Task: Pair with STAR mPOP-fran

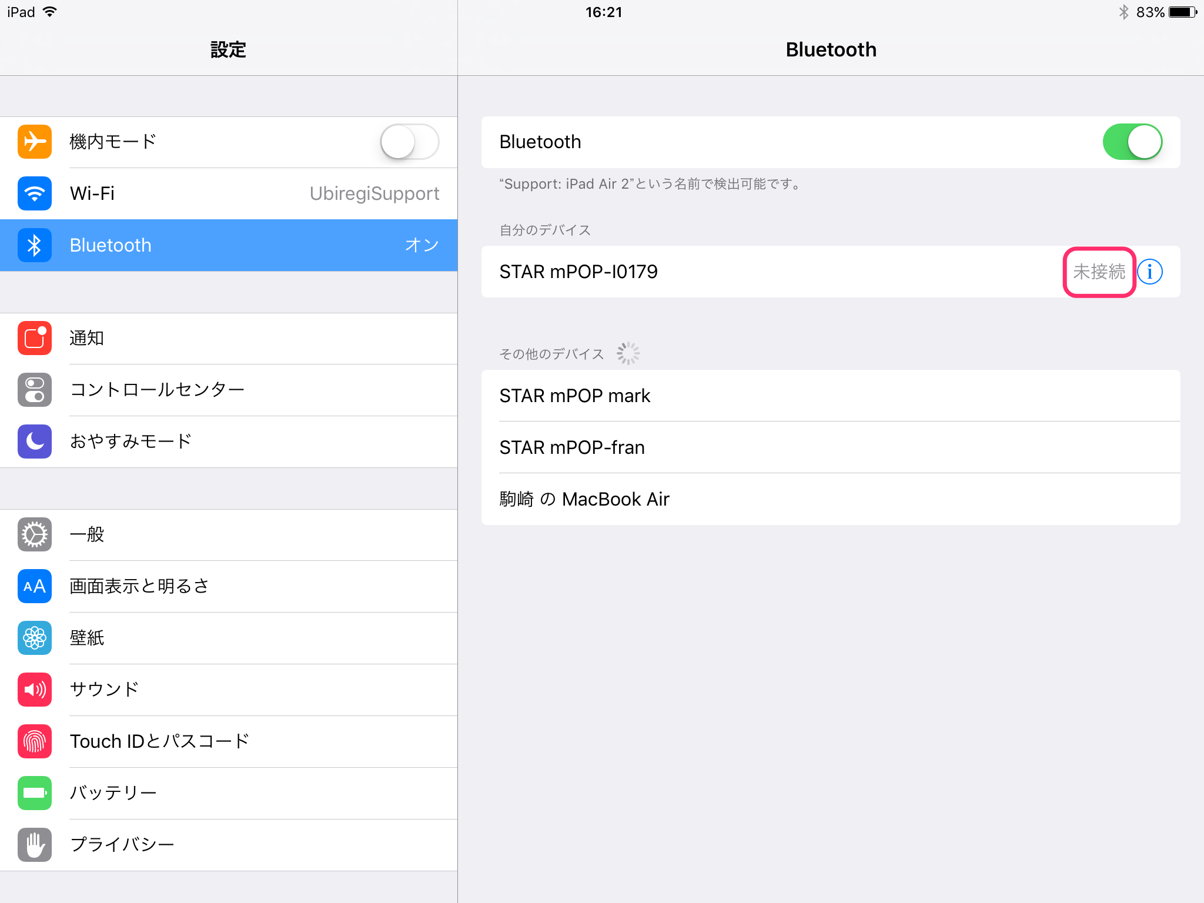Action: point(831,447)
